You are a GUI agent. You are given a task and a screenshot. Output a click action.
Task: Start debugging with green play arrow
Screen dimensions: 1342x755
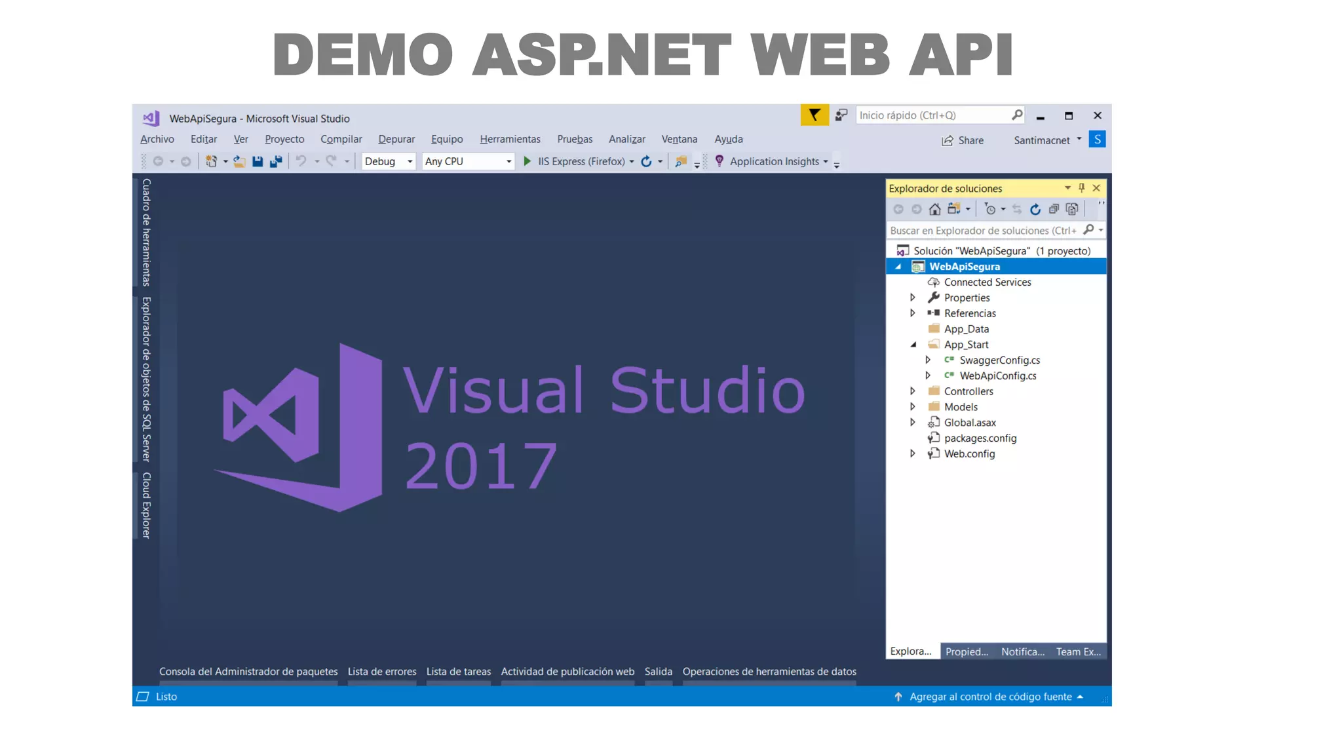point(527,161)
